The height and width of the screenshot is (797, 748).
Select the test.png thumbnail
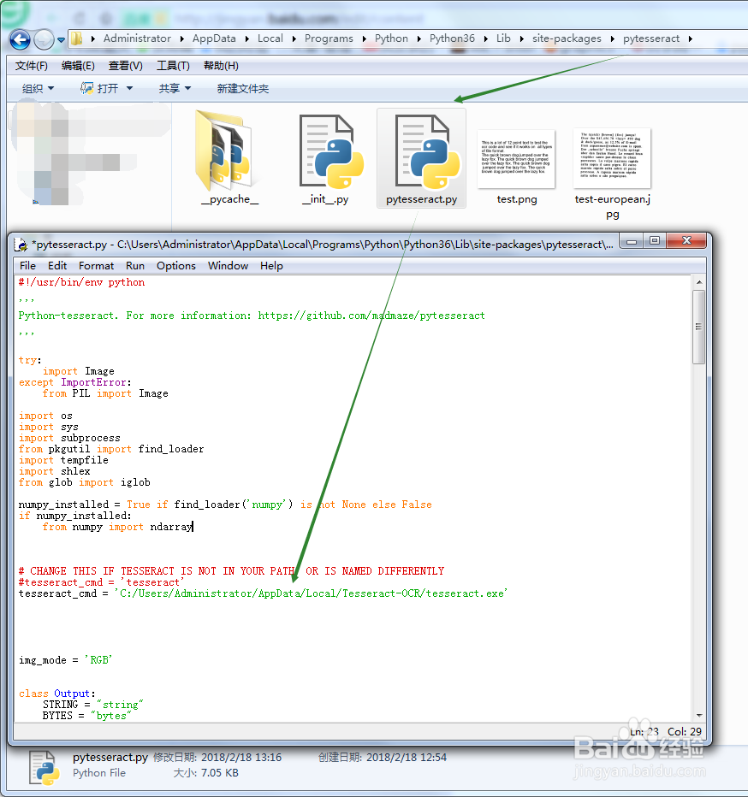[x=516, y=158]
